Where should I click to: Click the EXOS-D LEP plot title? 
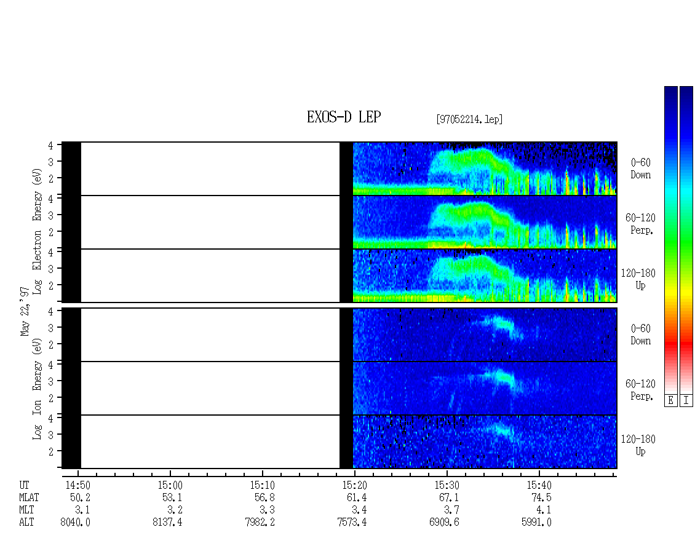click(x=344, y=117)
